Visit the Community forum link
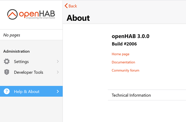 pos(126,70)
